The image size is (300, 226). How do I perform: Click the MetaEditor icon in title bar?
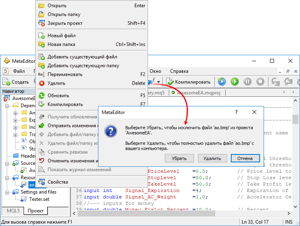7,61
